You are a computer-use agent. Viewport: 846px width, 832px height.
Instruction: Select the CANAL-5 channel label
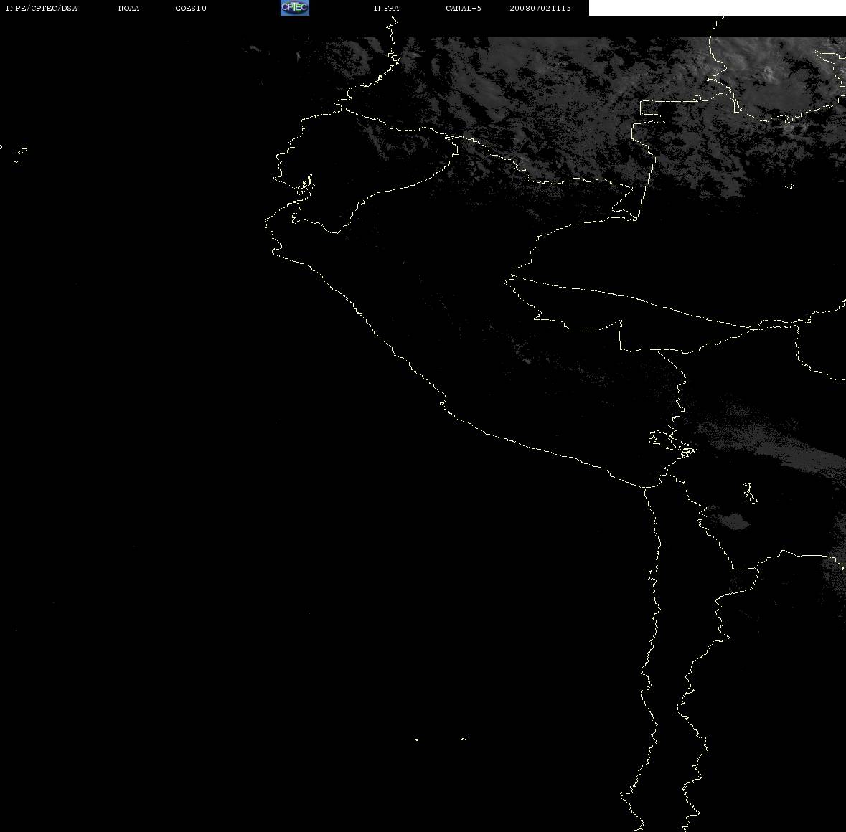coord(464,8)
